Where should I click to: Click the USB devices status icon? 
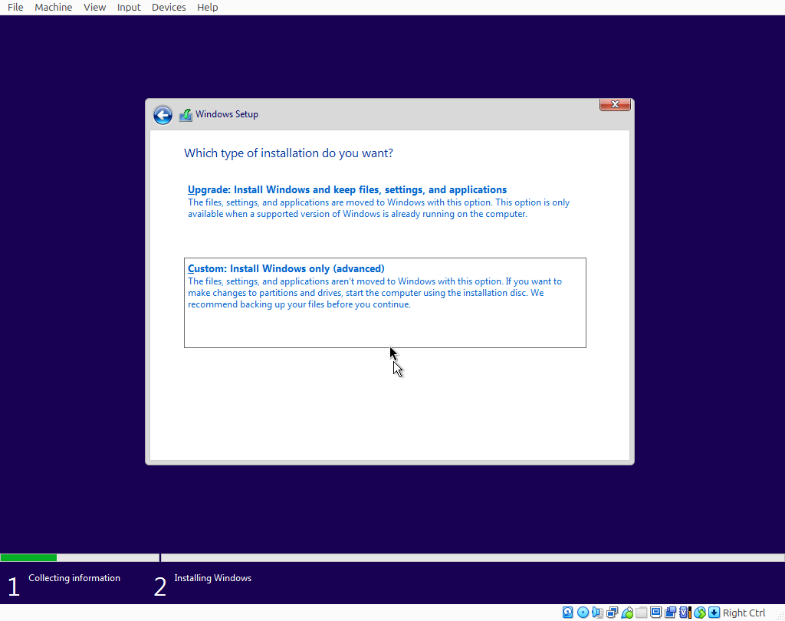tap(627, 613)
